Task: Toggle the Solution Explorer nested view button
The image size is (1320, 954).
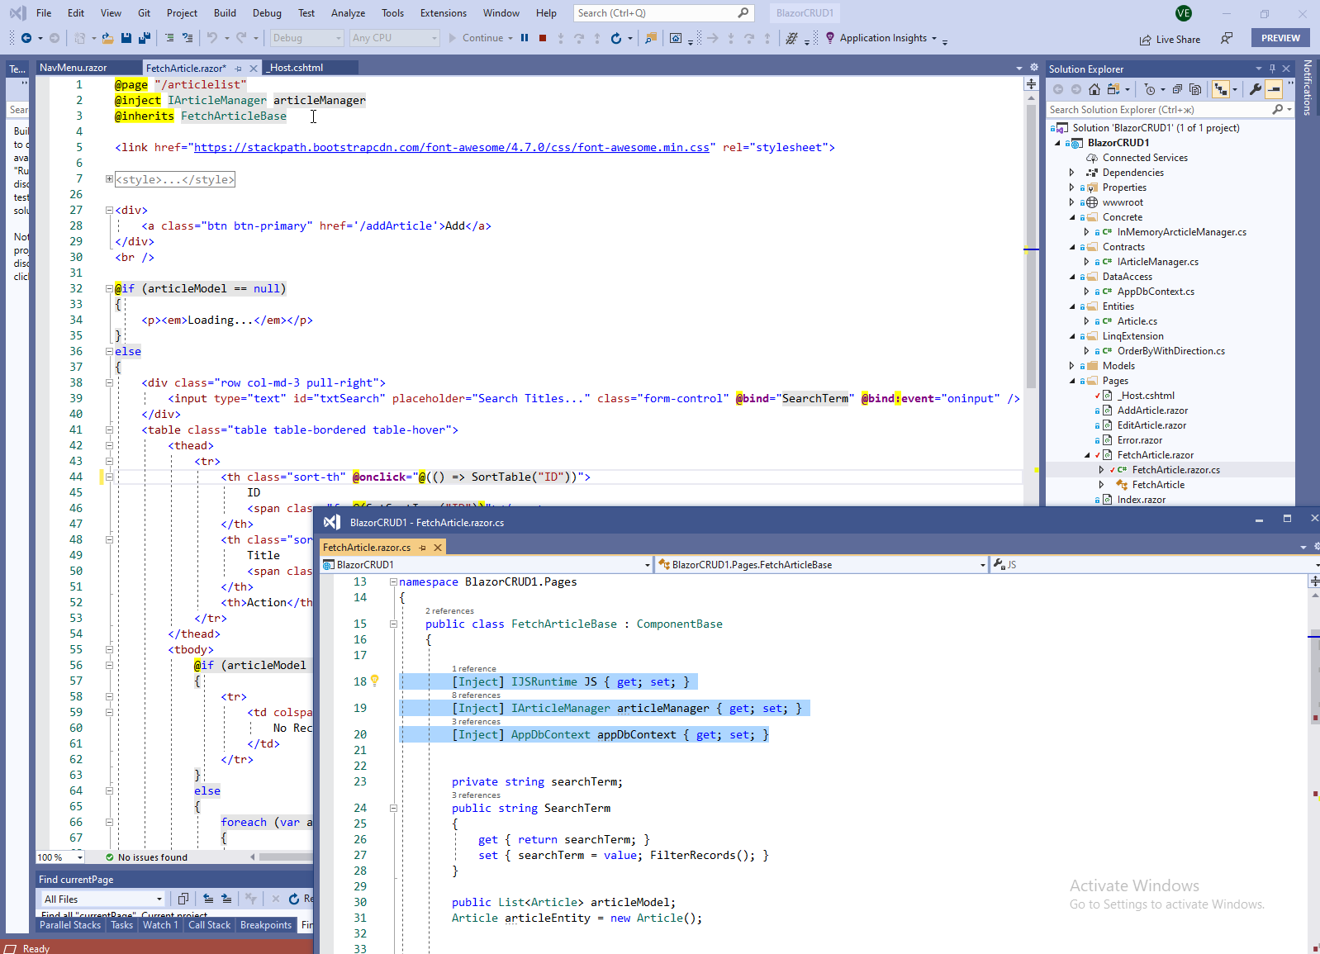Action: point(1220,89)
